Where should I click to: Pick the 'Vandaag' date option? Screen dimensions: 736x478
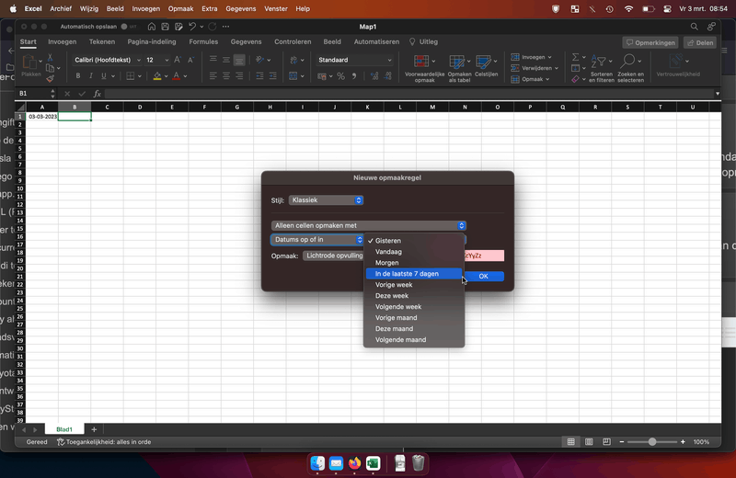tap(388, 252)
